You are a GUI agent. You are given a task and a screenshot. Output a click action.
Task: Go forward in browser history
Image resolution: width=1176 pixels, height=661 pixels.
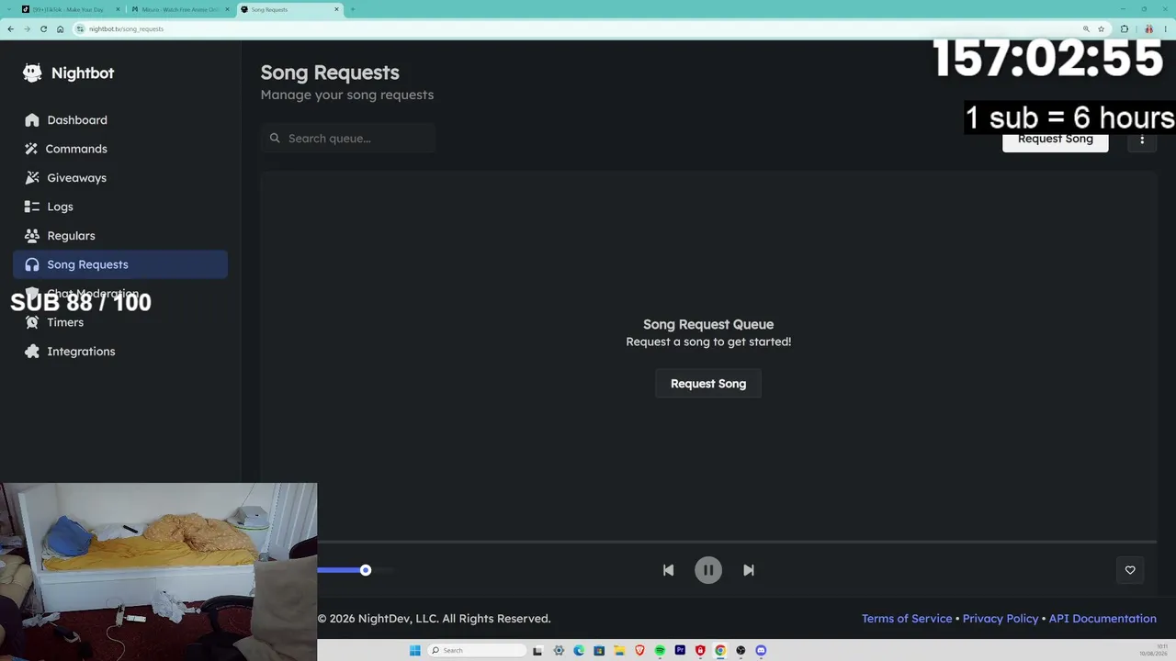click(27, 29)
